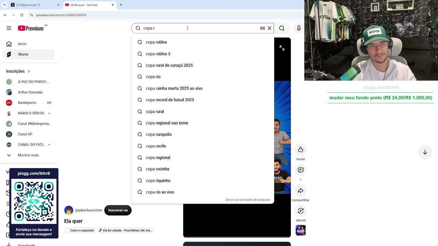The height and width of the screenshot is (246, 438).
Task: Open comments on the Short
Action: coord(300,170)
